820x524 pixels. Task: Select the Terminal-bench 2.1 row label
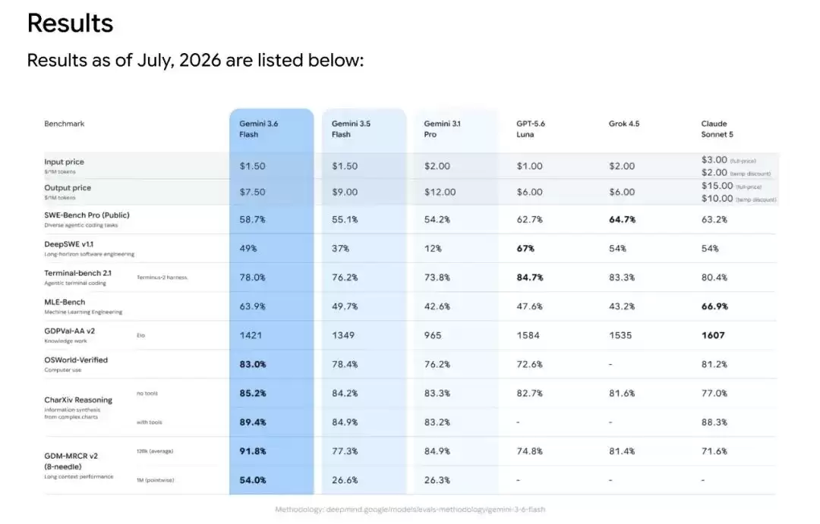(77, 273)
